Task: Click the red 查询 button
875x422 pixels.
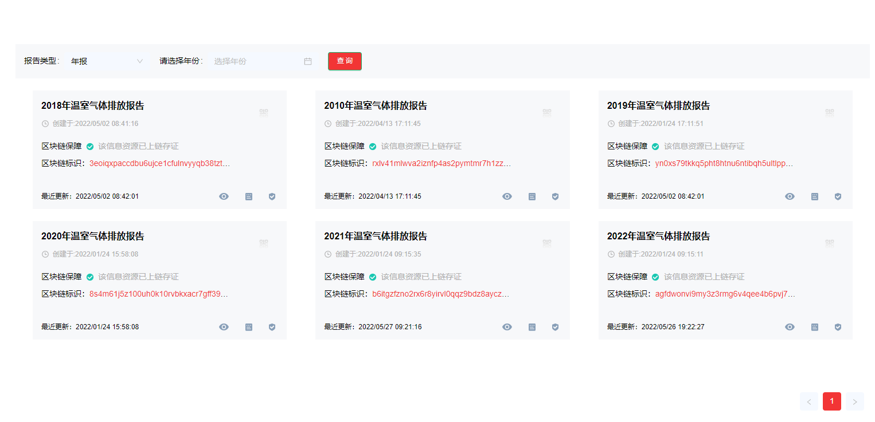Action: [345, 61]
